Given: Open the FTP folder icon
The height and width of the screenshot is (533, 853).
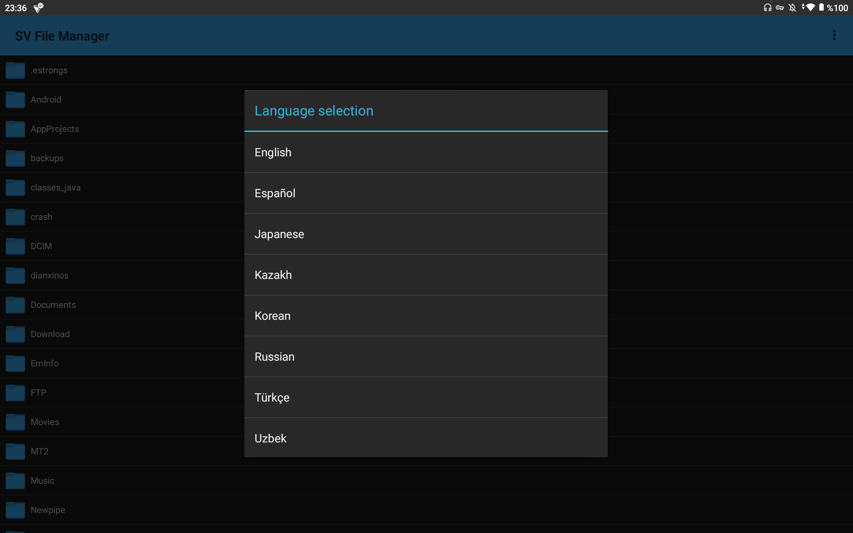Looking at the screenshot, I should (x=15, y=393).
